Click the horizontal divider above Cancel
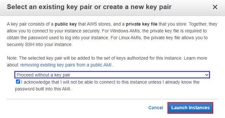This screenshot has width=225, height=118. 112,99
